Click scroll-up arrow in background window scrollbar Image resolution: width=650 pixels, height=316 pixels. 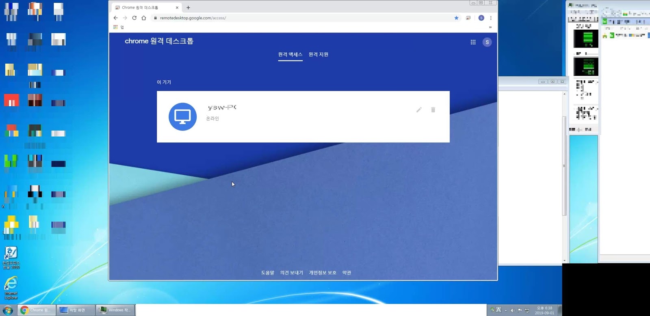click(564, 94)
